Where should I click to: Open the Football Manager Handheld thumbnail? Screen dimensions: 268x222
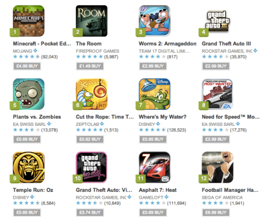(217, 167)
